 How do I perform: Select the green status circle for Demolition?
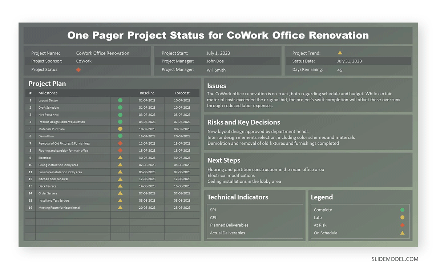[x=120, y=136]
